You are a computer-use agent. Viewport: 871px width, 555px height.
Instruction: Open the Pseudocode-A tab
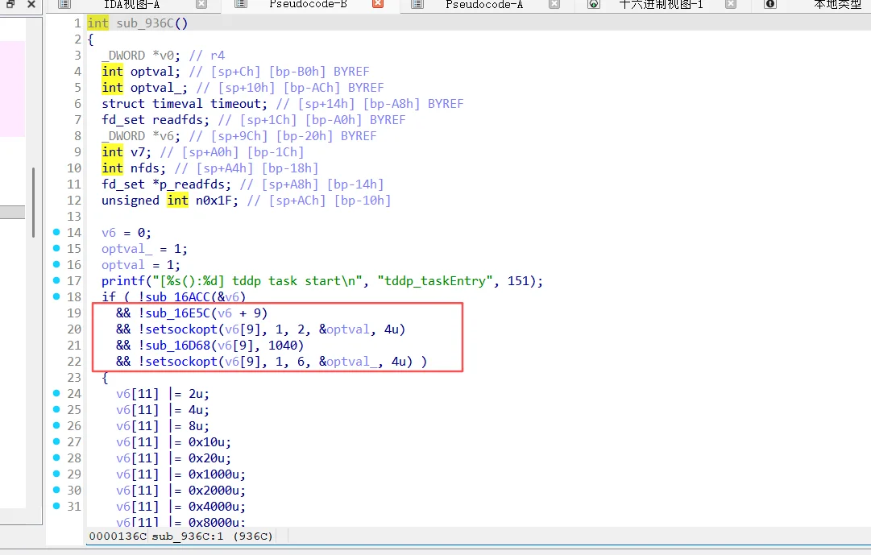483,5
